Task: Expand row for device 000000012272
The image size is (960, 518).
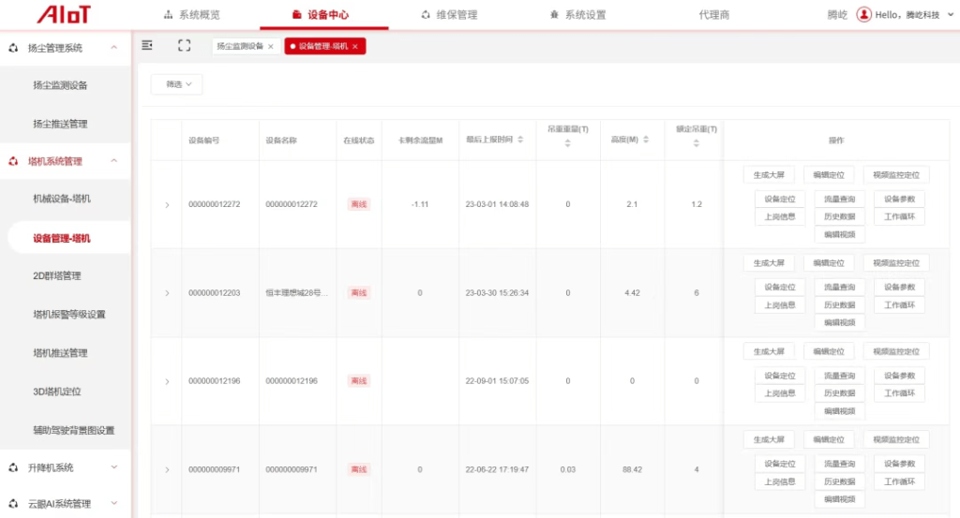Action: tap(167, 204)
